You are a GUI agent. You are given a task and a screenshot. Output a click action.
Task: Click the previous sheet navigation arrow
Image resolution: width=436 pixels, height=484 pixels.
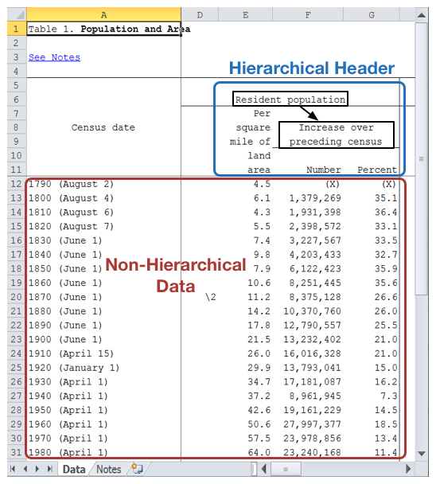point(25,469)
